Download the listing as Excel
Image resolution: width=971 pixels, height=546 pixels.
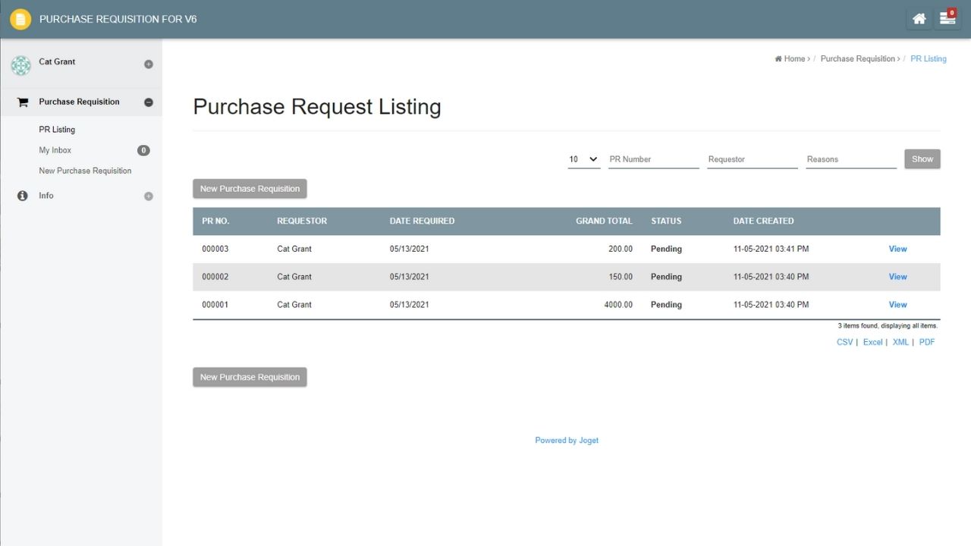872,342
